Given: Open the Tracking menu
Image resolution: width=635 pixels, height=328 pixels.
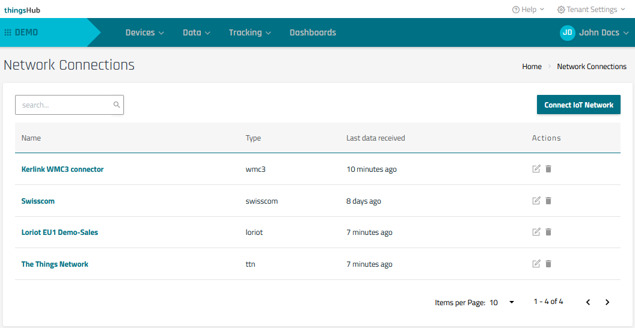Looking at the screenshot, I should click(x=250, y=32).
